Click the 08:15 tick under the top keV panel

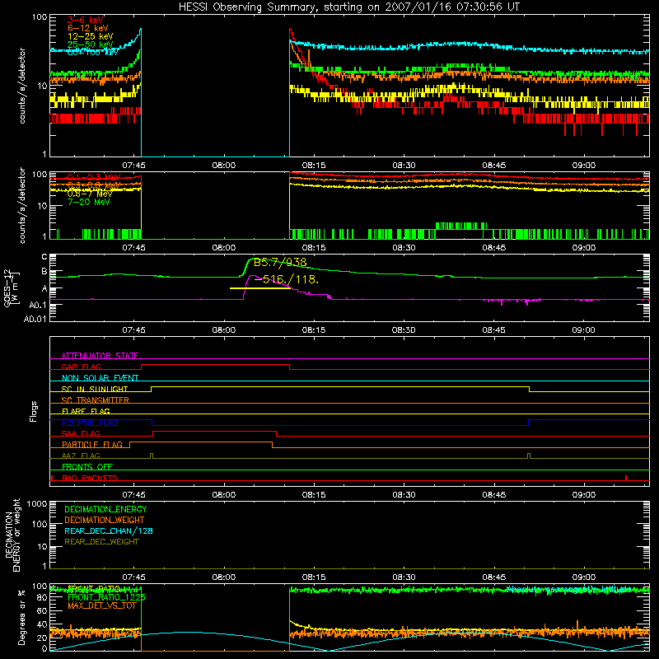(314, 166)
